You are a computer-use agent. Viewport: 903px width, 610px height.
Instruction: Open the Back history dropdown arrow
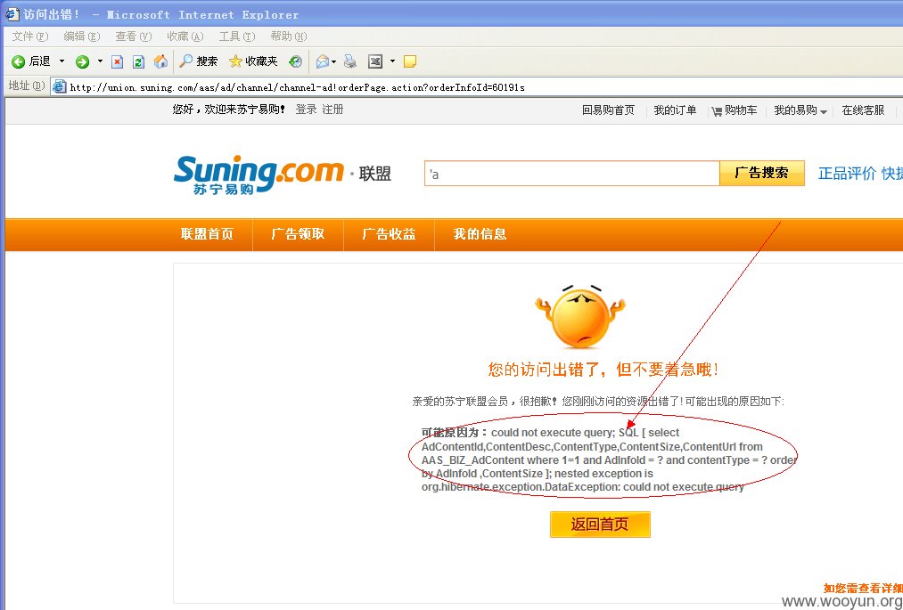[x=62, y=61]
